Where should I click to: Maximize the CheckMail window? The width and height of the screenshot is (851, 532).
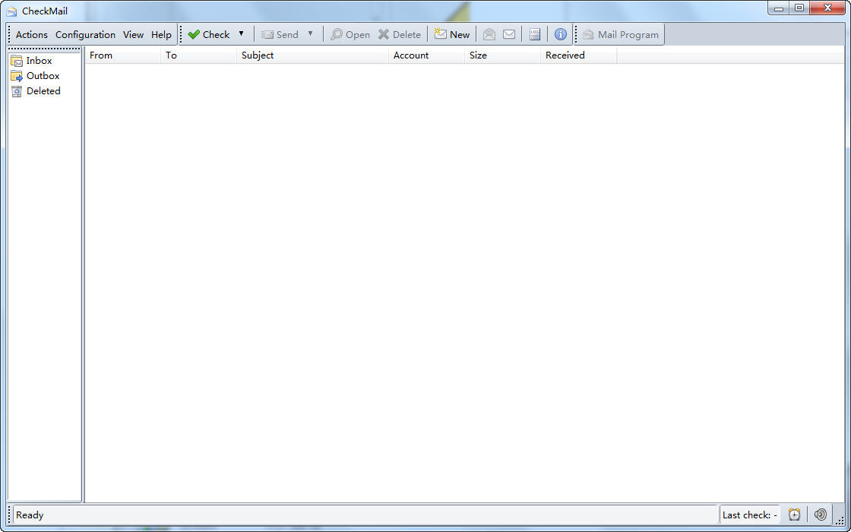click(x=799, y=8)
